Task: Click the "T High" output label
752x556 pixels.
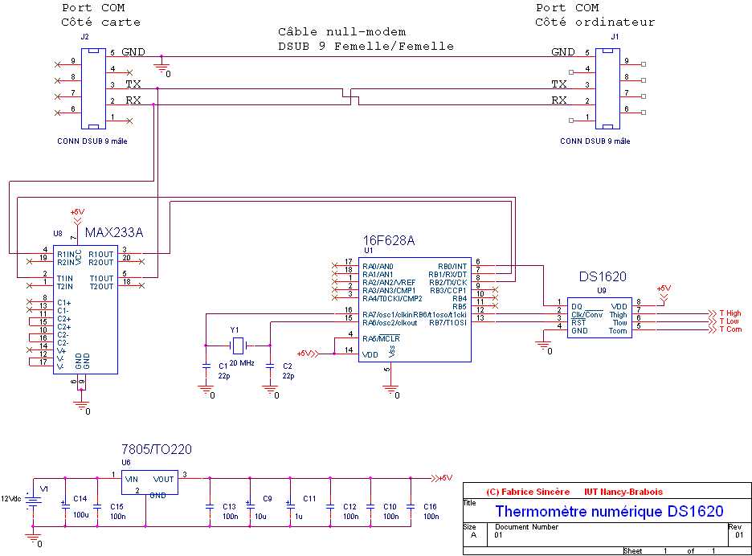Action: tap(730, 313)
